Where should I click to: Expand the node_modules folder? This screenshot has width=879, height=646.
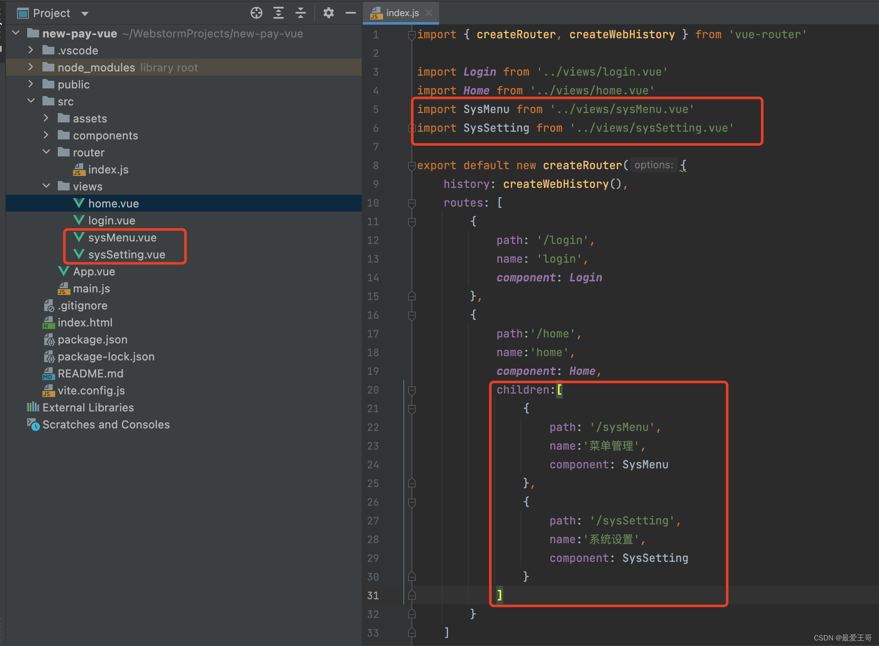click(31, 67)
